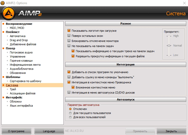Select 'Ассоциации файлов' tree item
Screen dimensions: 188x135
click(x=23, y=93)
